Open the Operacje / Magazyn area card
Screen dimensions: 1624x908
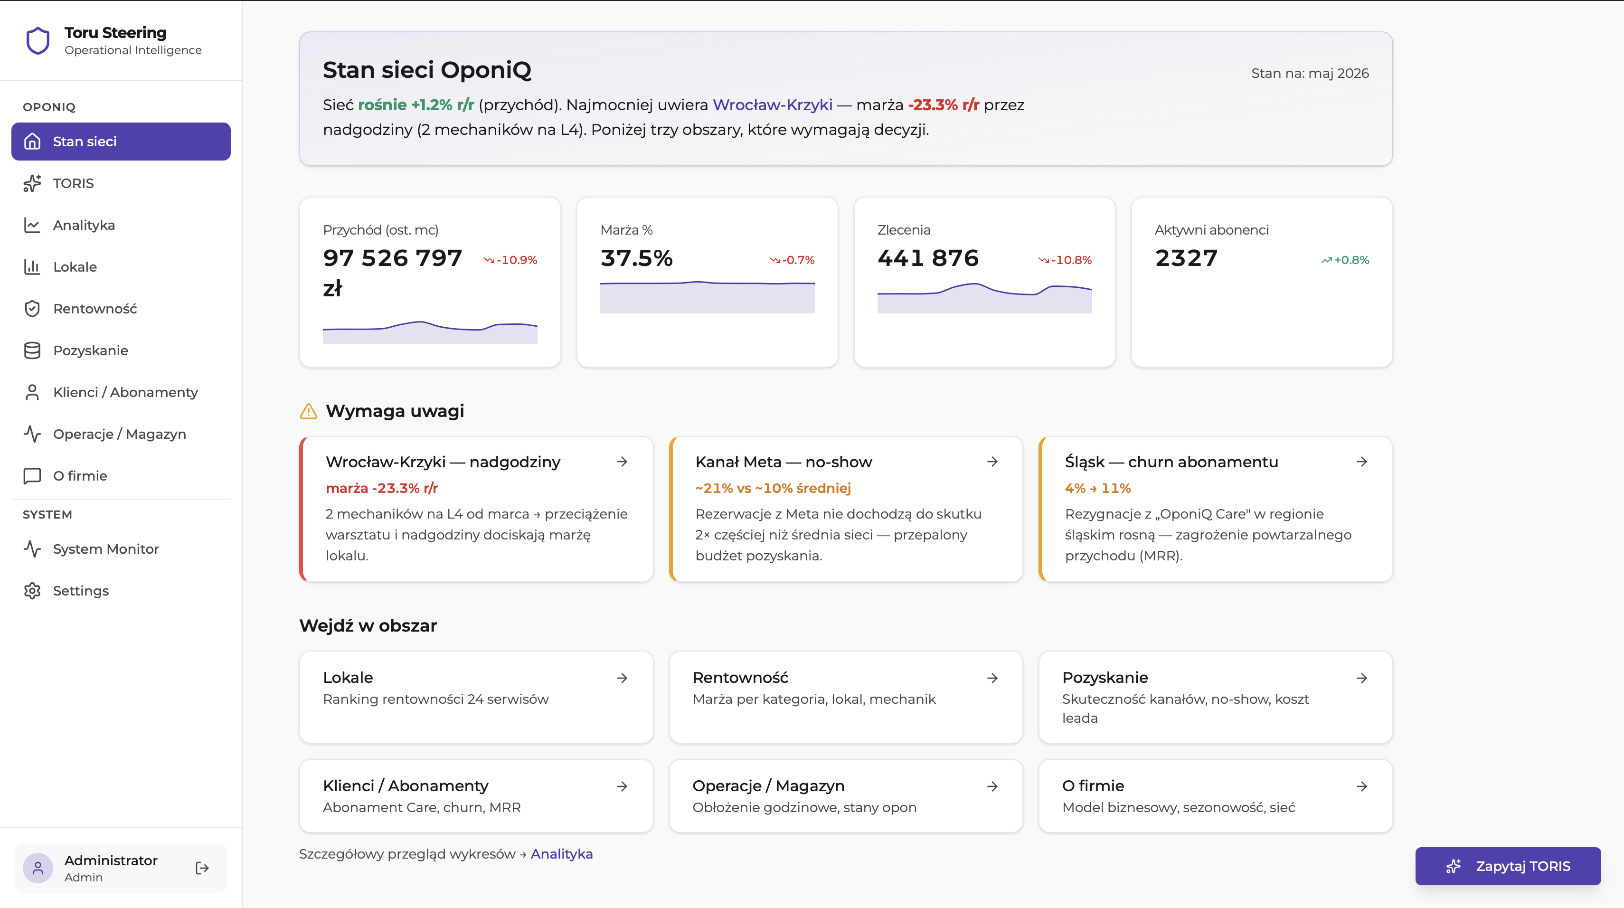coord(845,796)
